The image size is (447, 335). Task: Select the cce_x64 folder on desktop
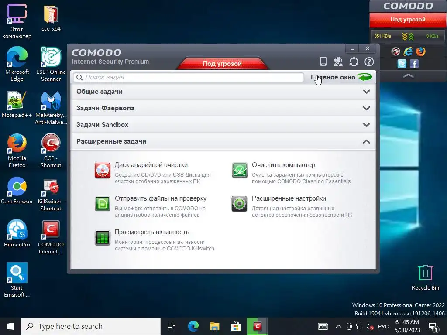tap(51, 18)
